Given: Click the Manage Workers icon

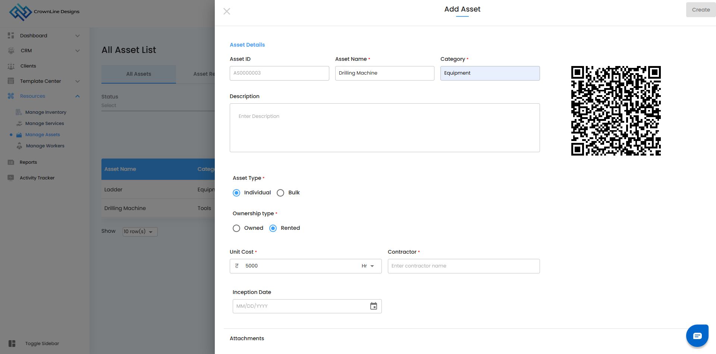Looking at the screenshot, I should (x=19, y=146).
